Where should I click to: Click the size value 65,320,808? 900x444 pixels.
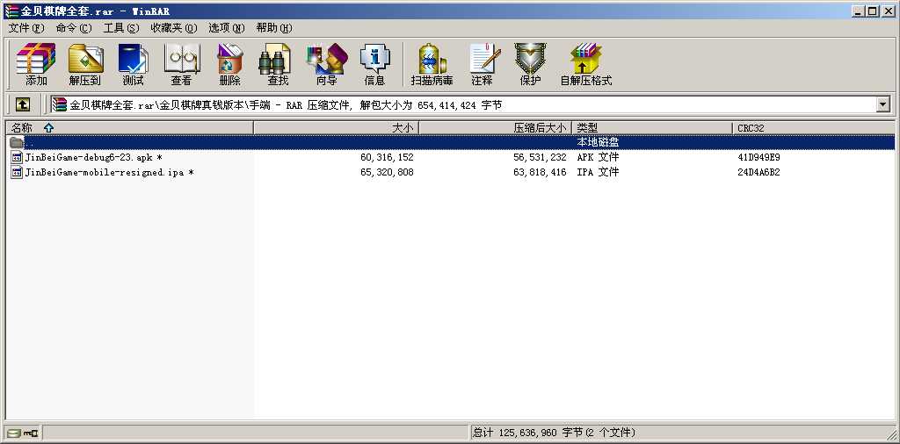click(387, 172)
